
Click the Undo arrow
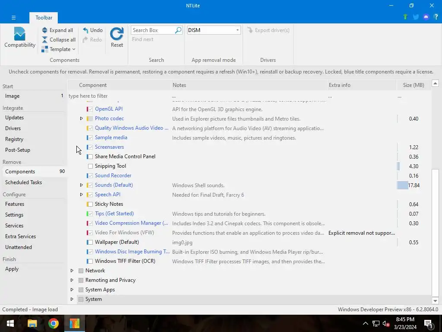point(85,30)
